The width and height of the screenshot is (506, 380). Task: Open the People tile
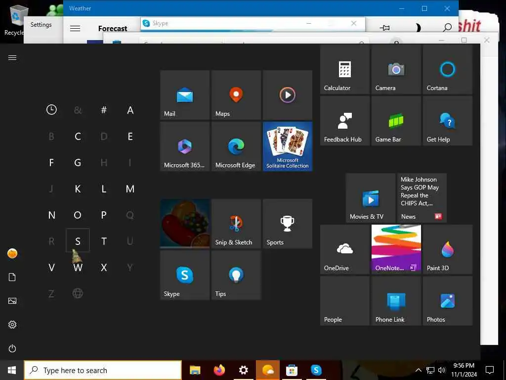(345, 301)
